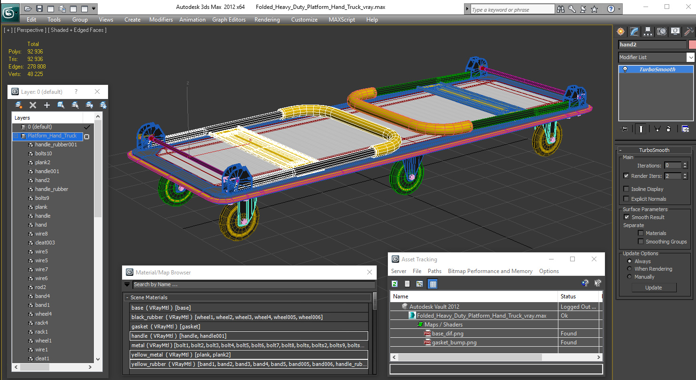Click Freeze/Unfreeze All Layers snowflake icon
Screen dimensions: 696x380
103,105
